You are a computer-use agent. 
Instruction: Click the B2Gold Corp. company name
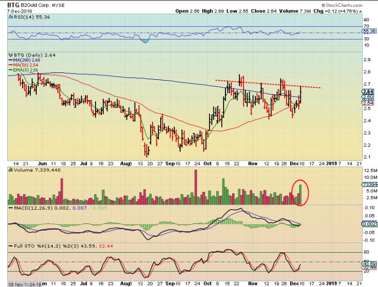click(x=36, y=5)
